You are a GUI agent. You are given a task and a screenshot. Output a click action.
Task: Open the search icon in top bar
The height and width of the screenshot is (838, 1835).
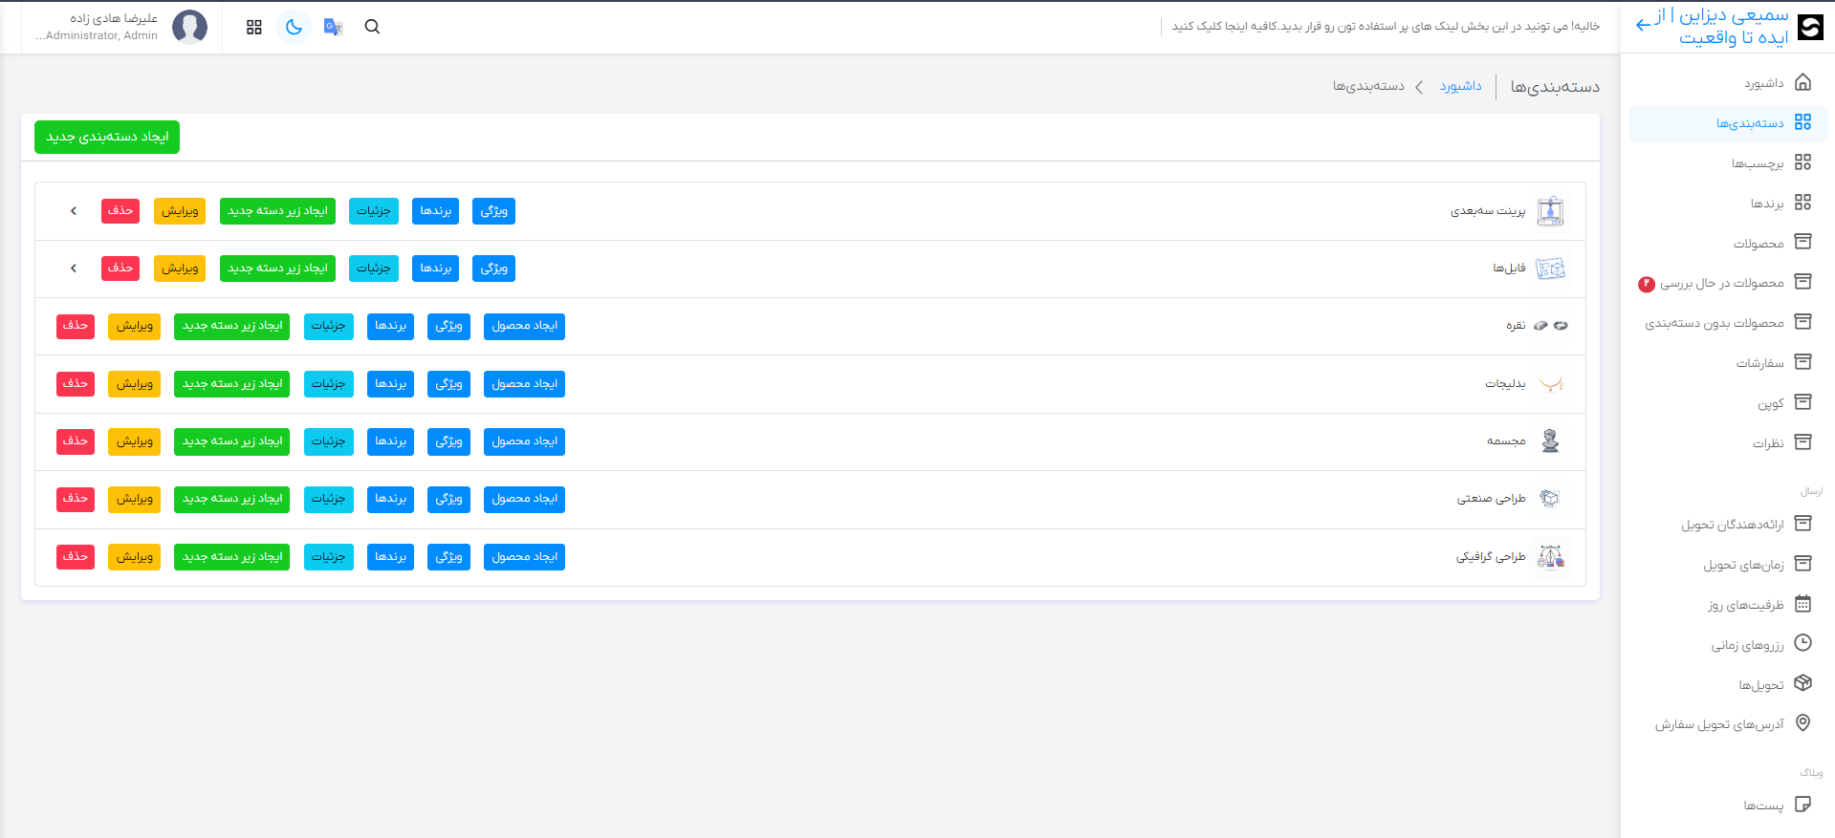click(x=372, y=27)
